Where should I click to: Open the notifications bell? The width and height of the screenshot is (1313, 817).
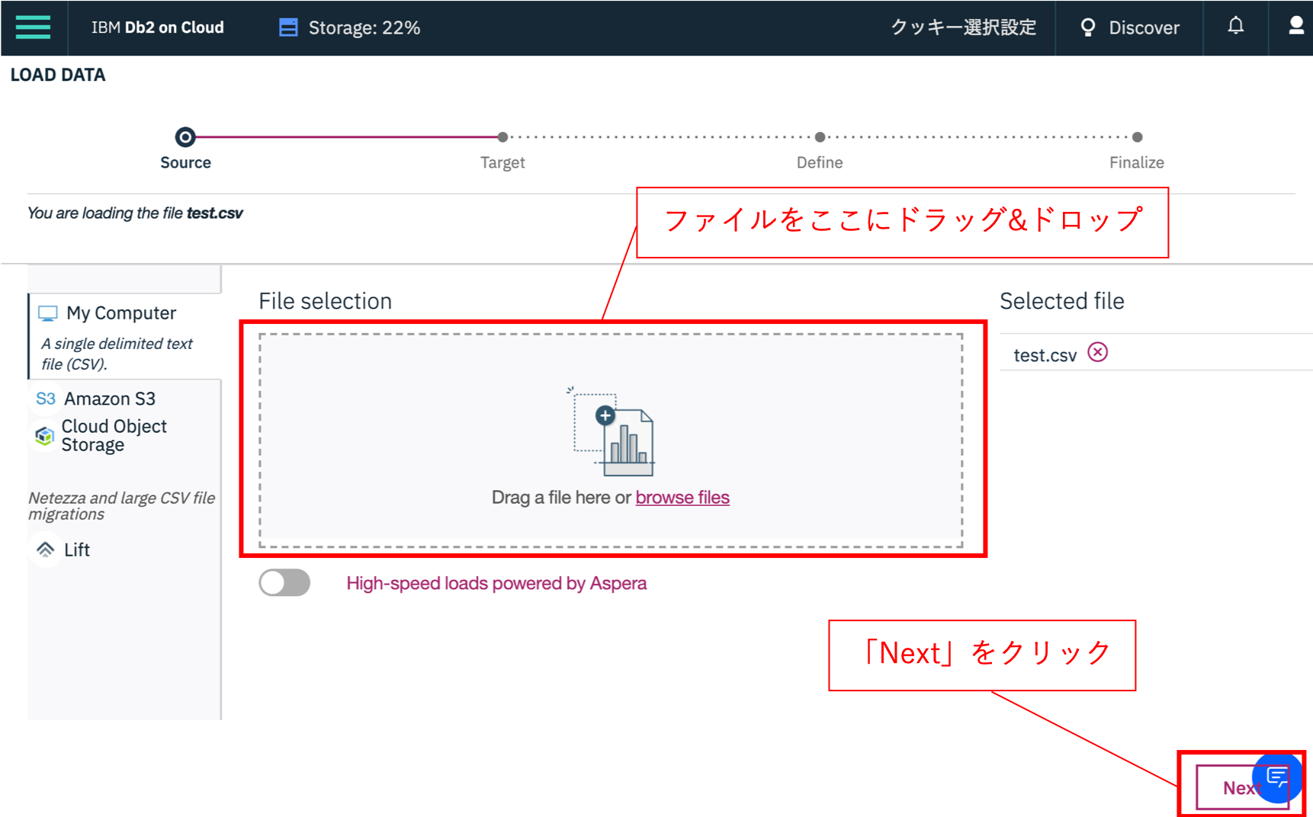[x=1235, y=26]
